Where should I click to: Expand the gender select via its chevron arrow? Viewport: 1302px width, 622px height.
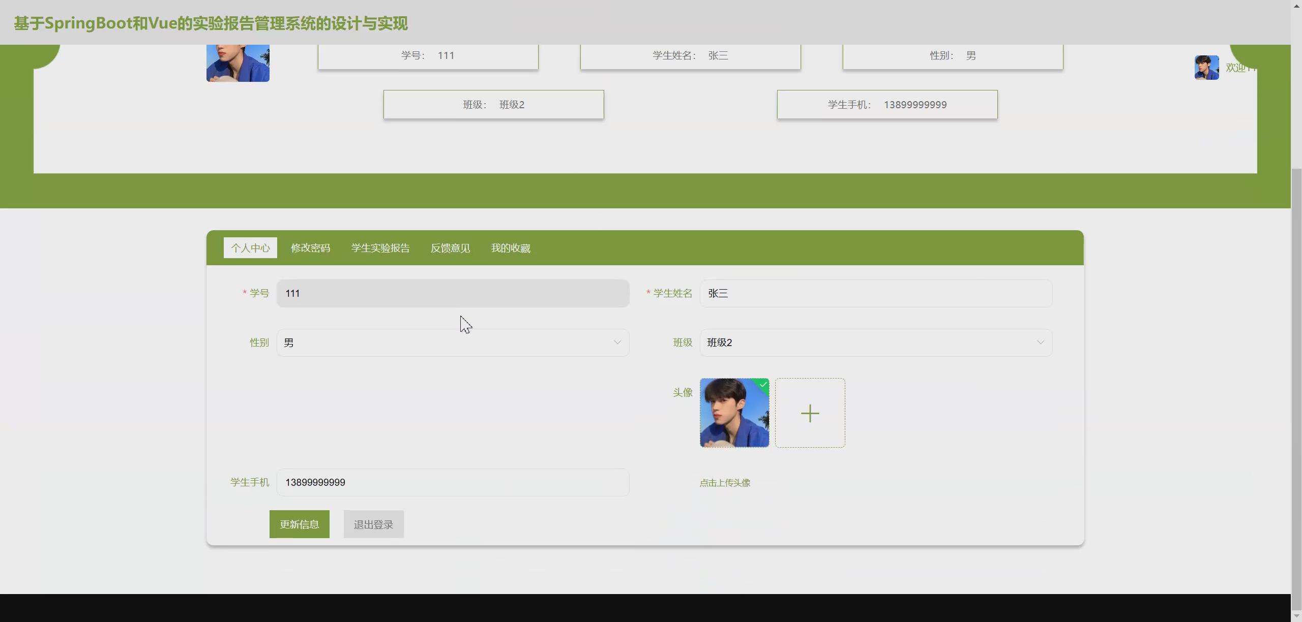tap(617, 342)
